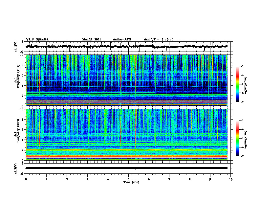The width and height of the screenshot is (260, 201).
Task: Click the "-7" label on ch.2 color bar
Action: tap(242, 156)
